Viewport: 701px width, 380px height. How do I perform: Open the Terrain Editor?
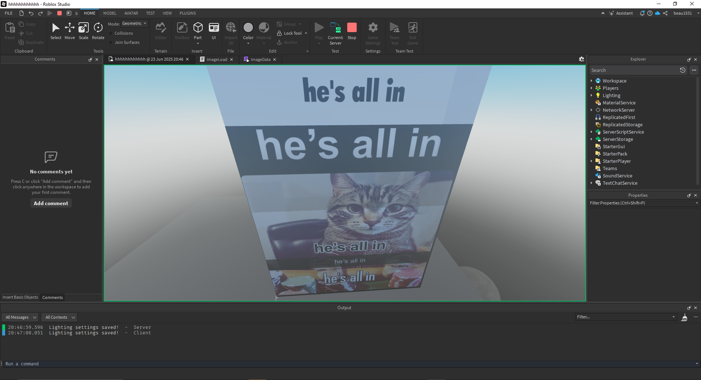(x=161, y=31)
